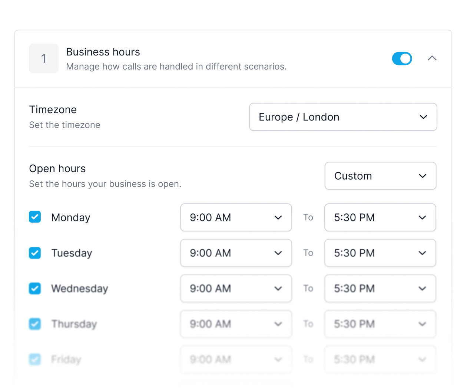Open Wednesday's start time dropdown
The height and width of the screenshot is (392, 467).
[236, 288]
